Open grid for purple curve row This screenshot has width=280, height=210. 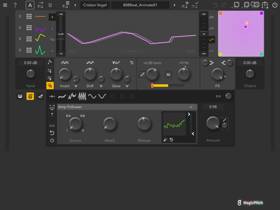pyautogui.click(x=29, y=28)
